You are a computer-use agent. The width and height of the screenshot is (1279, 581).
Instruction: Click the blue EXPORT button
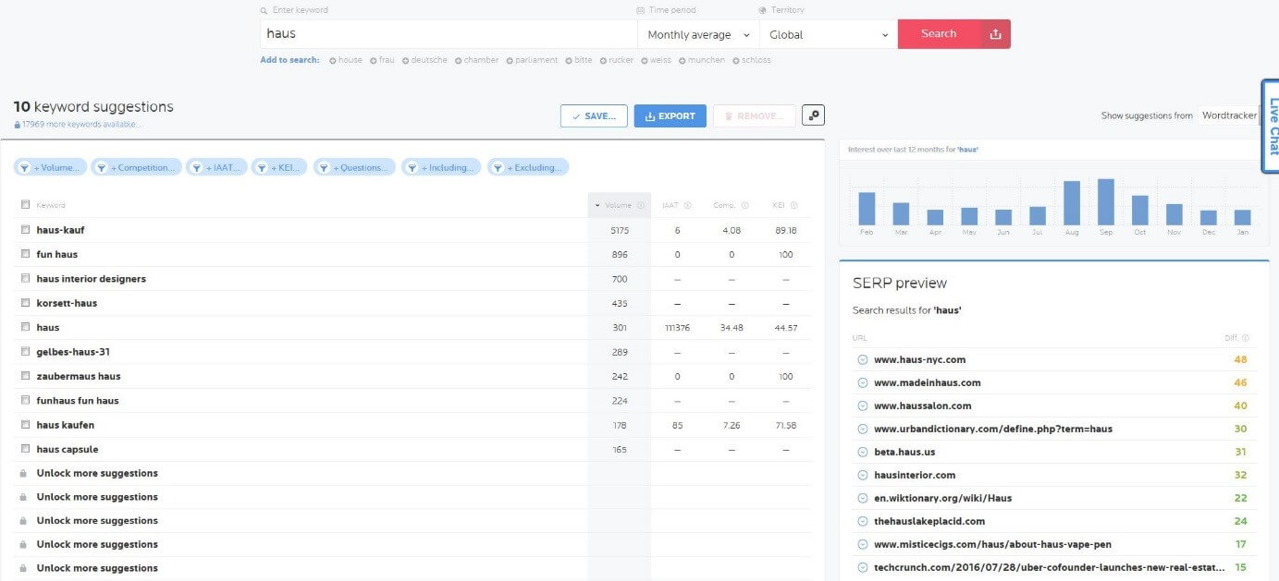(670, 115)
